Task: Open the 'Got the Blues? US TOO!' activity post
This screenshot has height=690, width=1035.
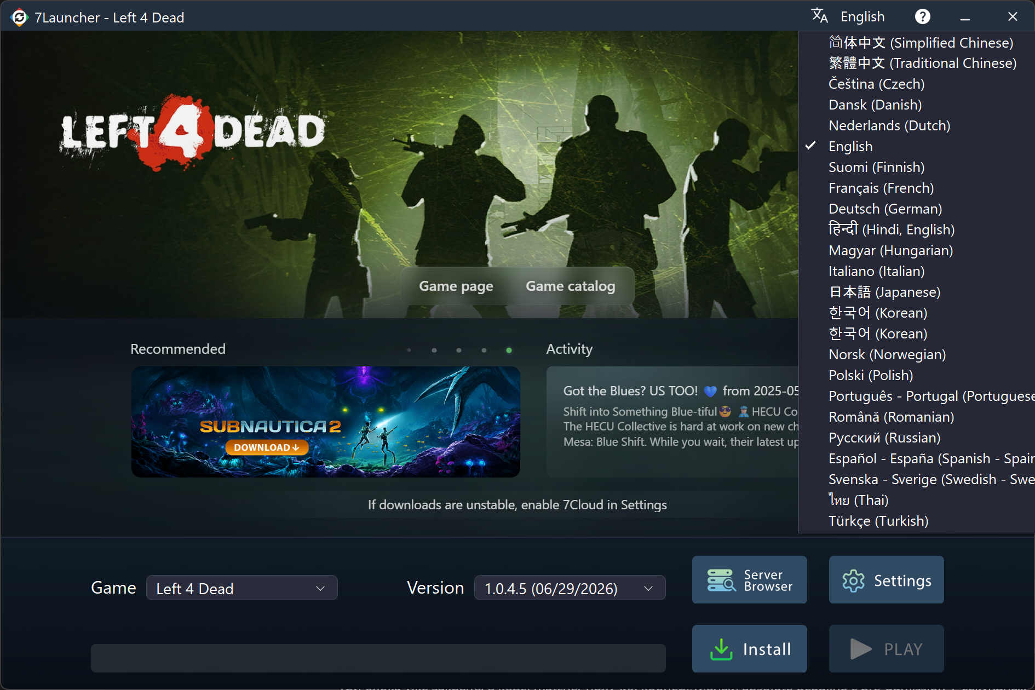Action: click(x=673, y=422)
